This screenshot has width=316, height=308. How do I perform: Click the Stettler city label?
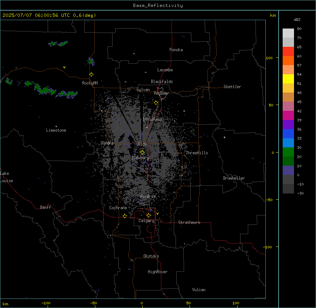pyautogui.click(x=232, y=87)
